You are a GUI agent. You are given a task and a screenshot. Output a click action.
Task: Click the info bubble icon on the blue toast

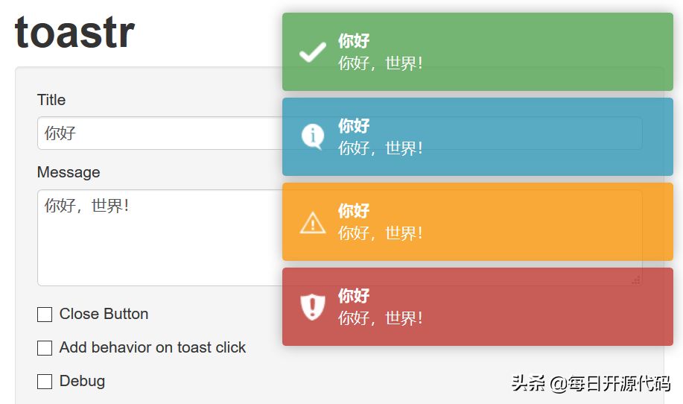[313, 136]
